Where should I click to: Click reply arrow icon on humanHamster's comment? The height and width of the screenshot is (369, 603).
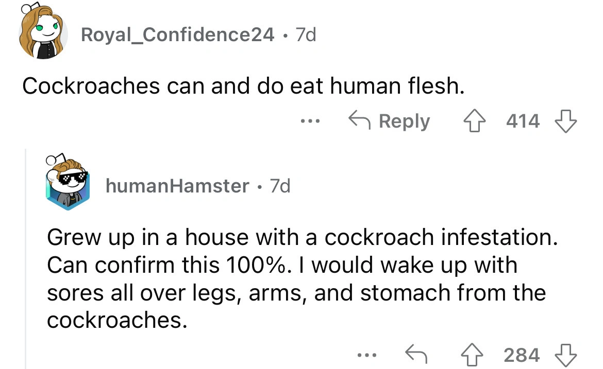[417, 355]
